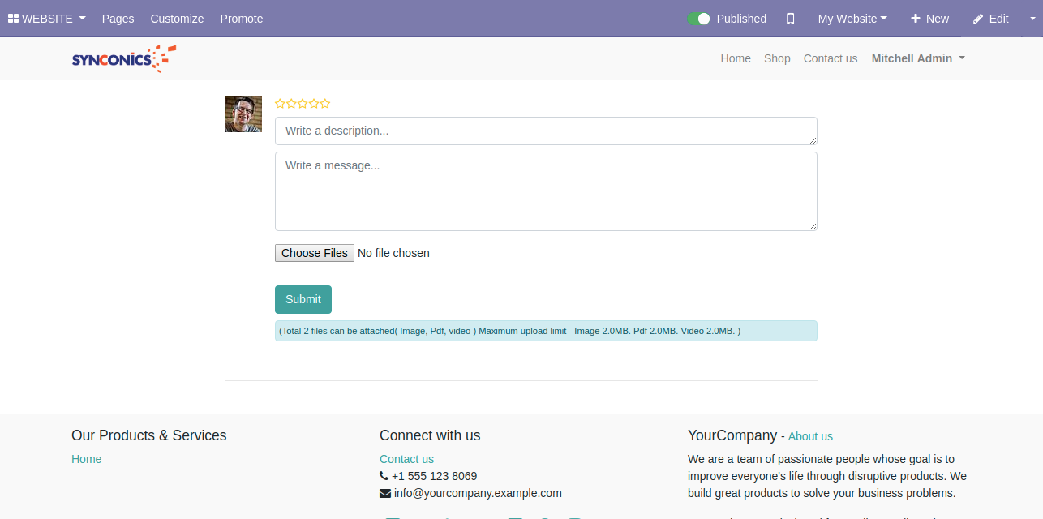Open the Customize menu
The height and width of the screenshot is (519, 1043).
coord(177,19)
